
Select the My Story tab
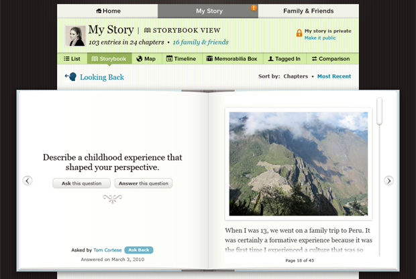pos(209,11)
